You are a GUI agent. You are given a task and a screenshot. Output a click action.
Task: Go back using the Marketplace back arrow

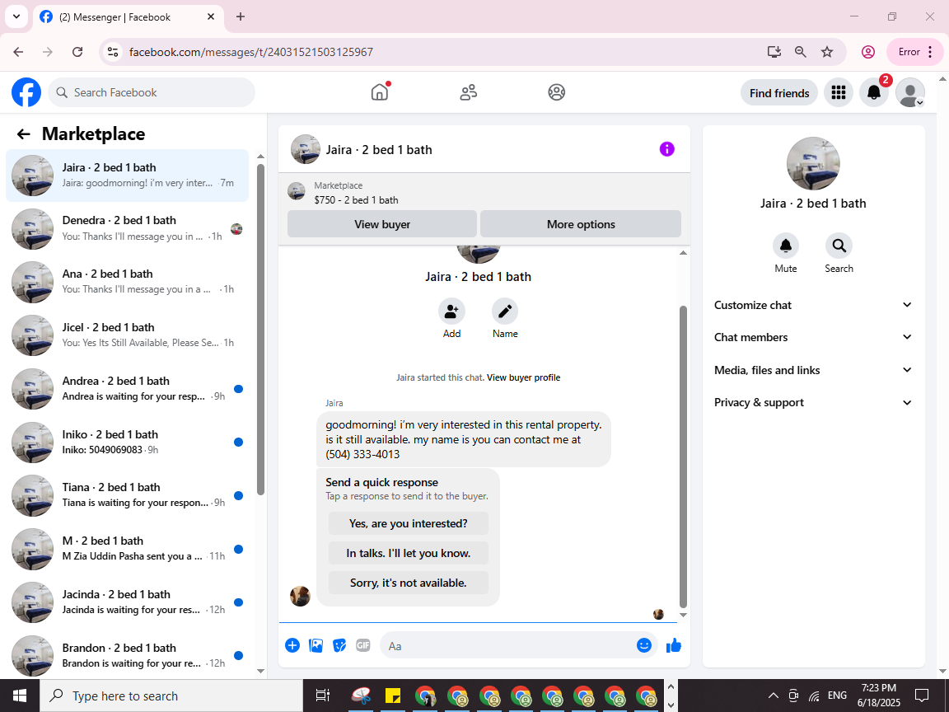24,133
